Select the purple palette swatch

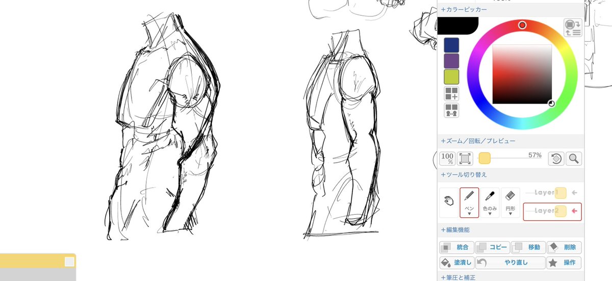coord(451,61)
